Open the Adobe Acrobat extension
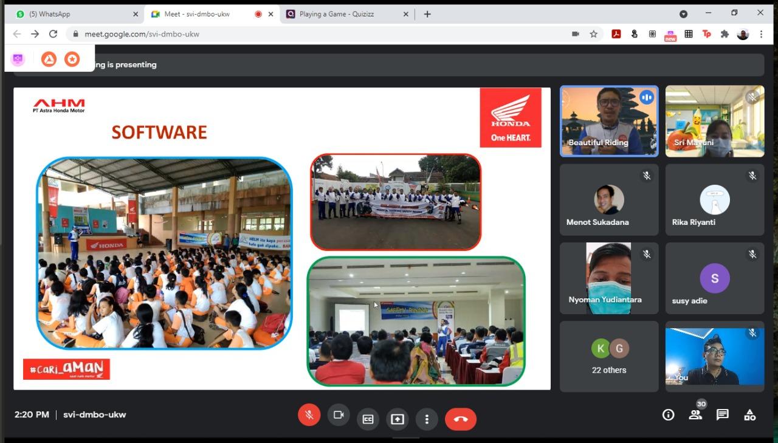The height and width of the screenshot is (443, 778). tap(616, 34)
